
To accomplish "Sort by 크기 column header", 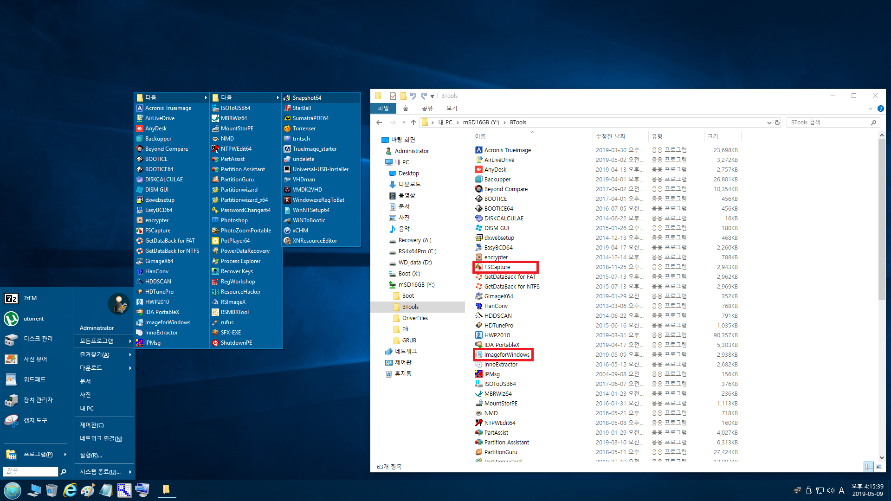I will click(723, 136).
